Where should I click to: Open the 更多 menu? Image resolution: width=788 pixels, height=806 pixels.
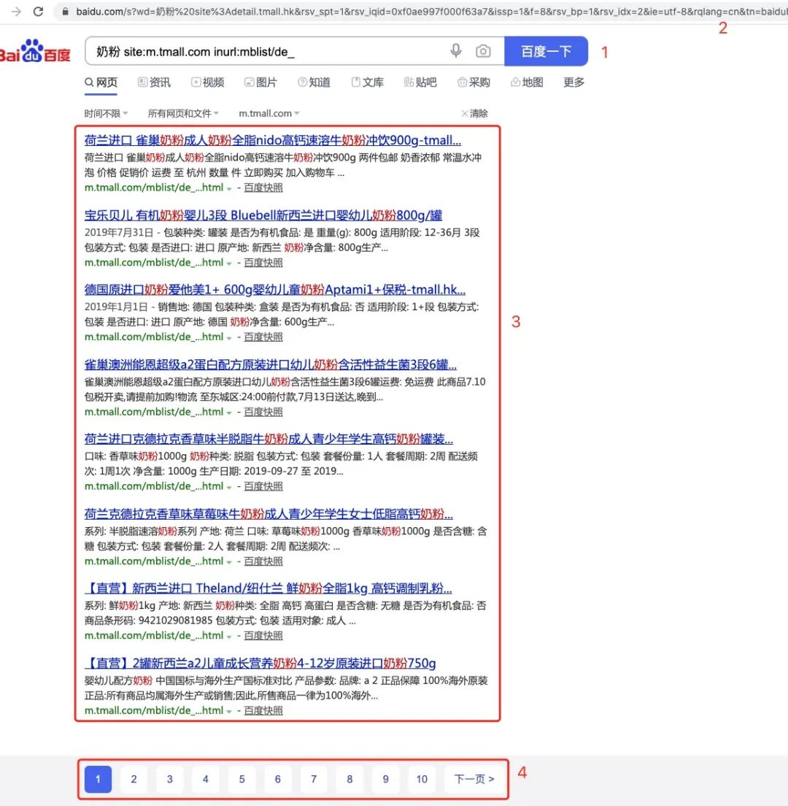(573, 82)
